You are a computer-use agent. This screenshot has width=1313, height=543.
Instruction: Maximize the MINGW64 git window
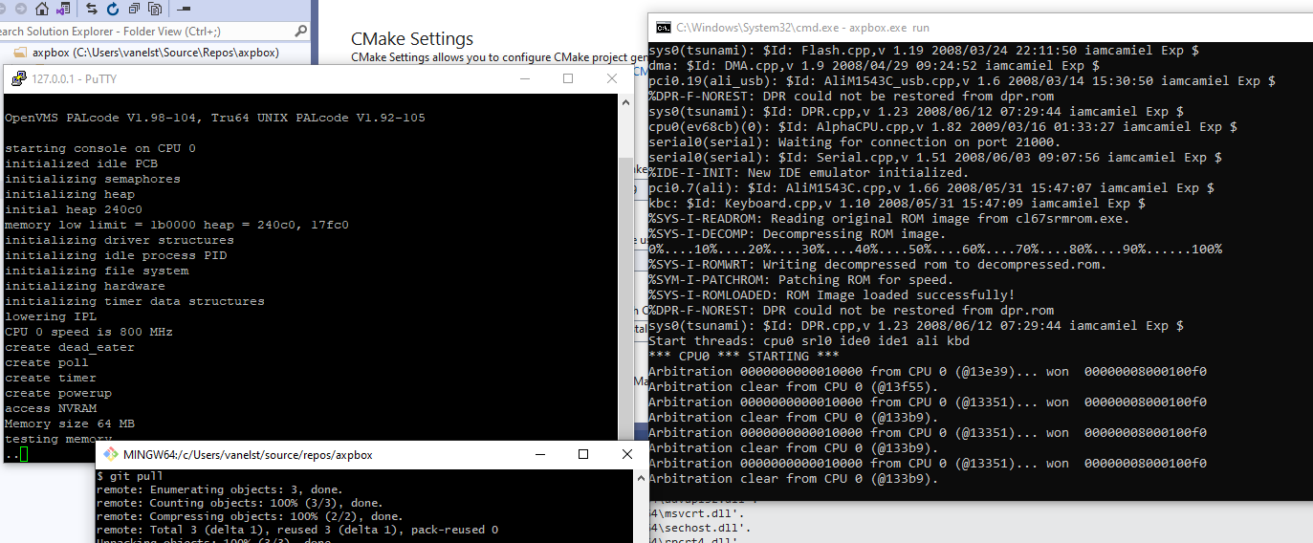(582, 454)
